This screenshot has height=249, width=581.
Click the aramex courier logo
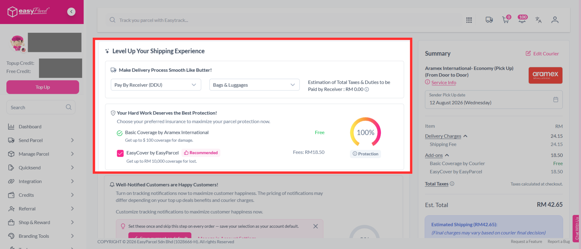[545, 75]
